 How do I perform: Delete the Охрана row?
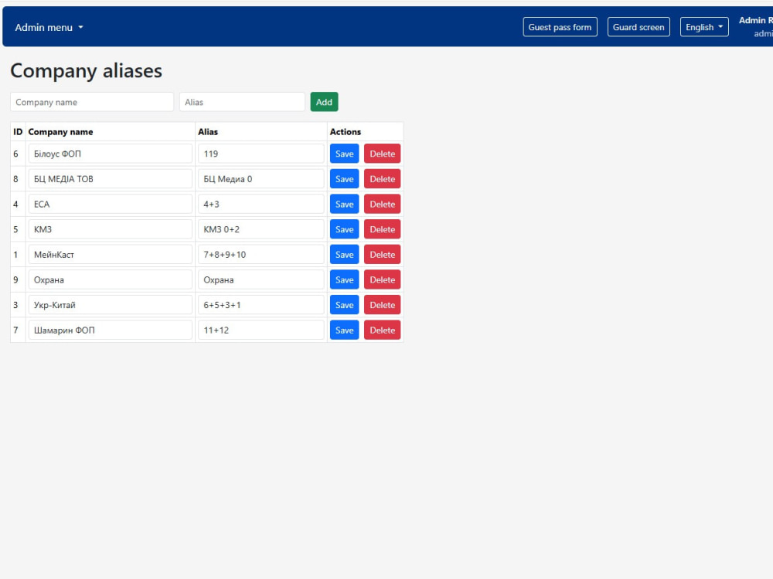[382, 279]
